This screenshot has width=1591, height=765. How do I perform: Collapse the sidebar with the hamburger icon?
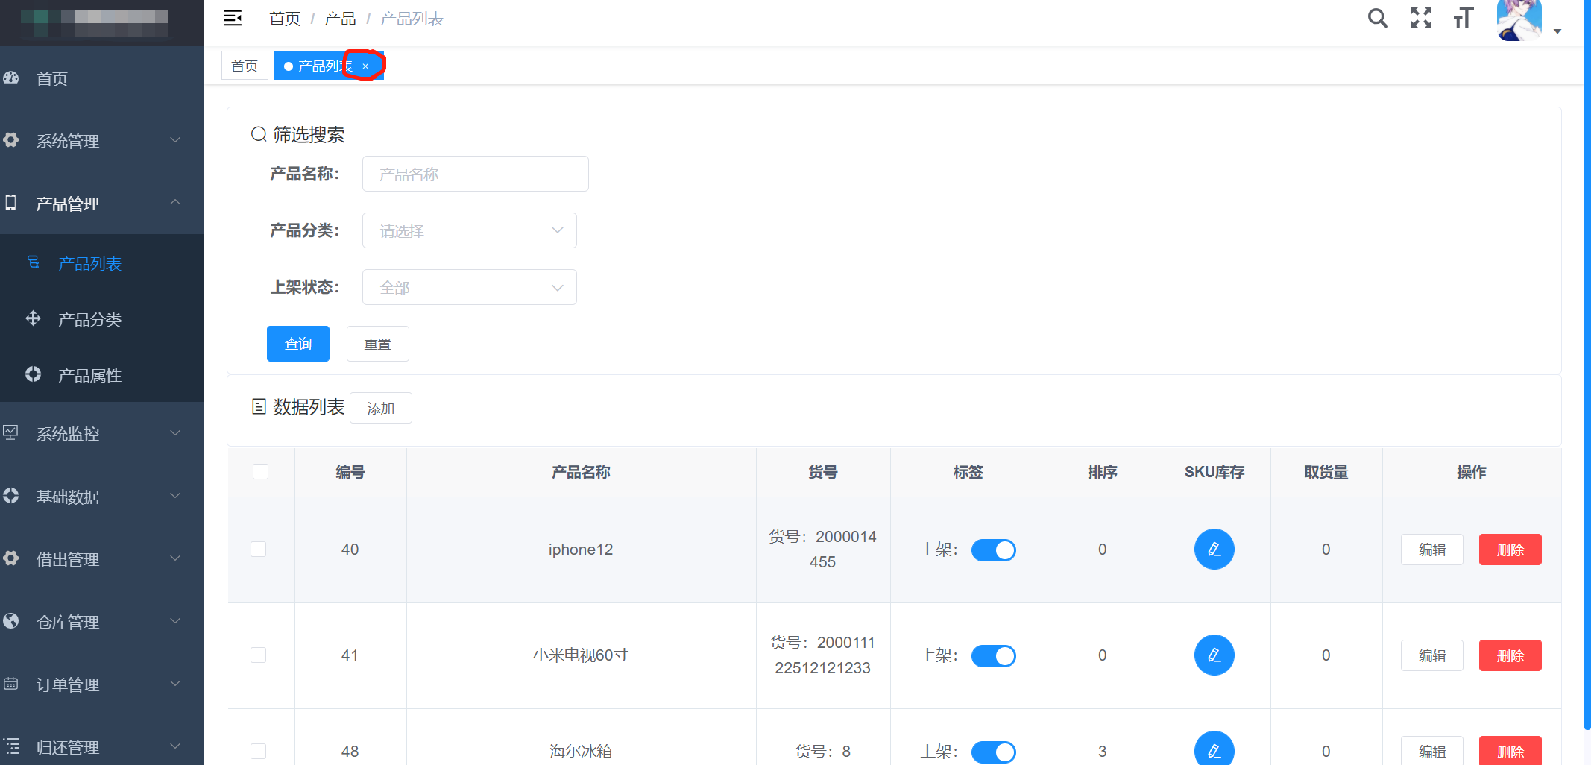pos(233,18)
